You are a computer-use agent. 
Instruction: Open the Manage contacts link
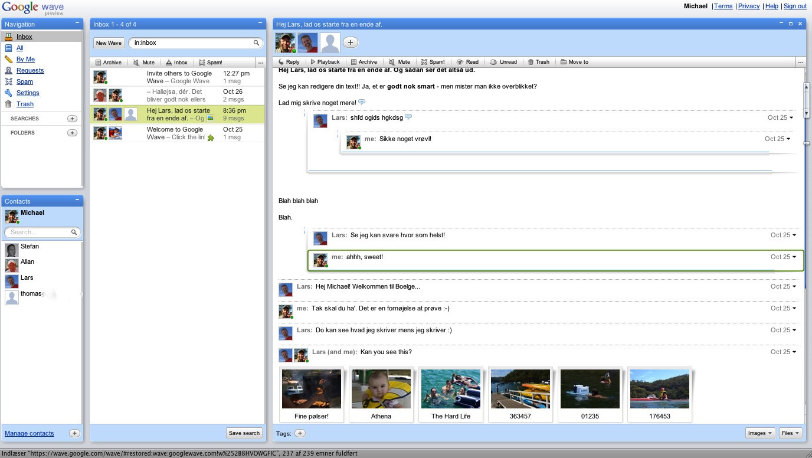click(x=30, y=433)
